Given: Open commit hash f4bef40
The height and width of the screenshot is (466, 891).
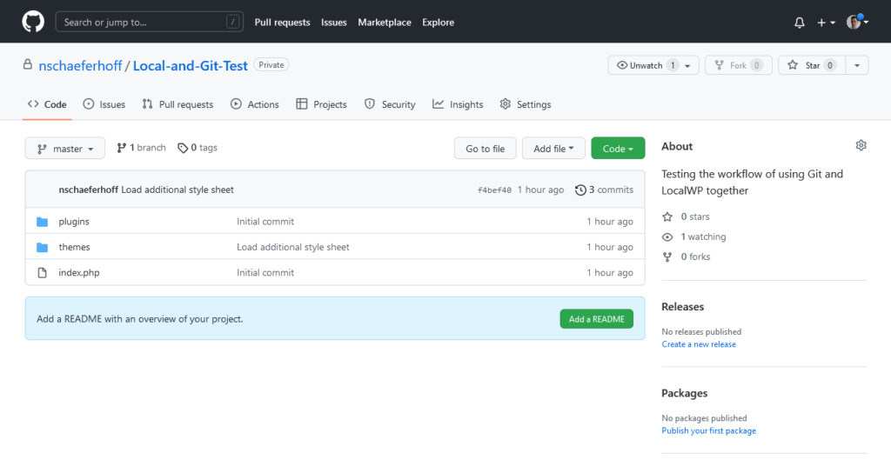Looking at the screenshot, I should click(494, 190).
